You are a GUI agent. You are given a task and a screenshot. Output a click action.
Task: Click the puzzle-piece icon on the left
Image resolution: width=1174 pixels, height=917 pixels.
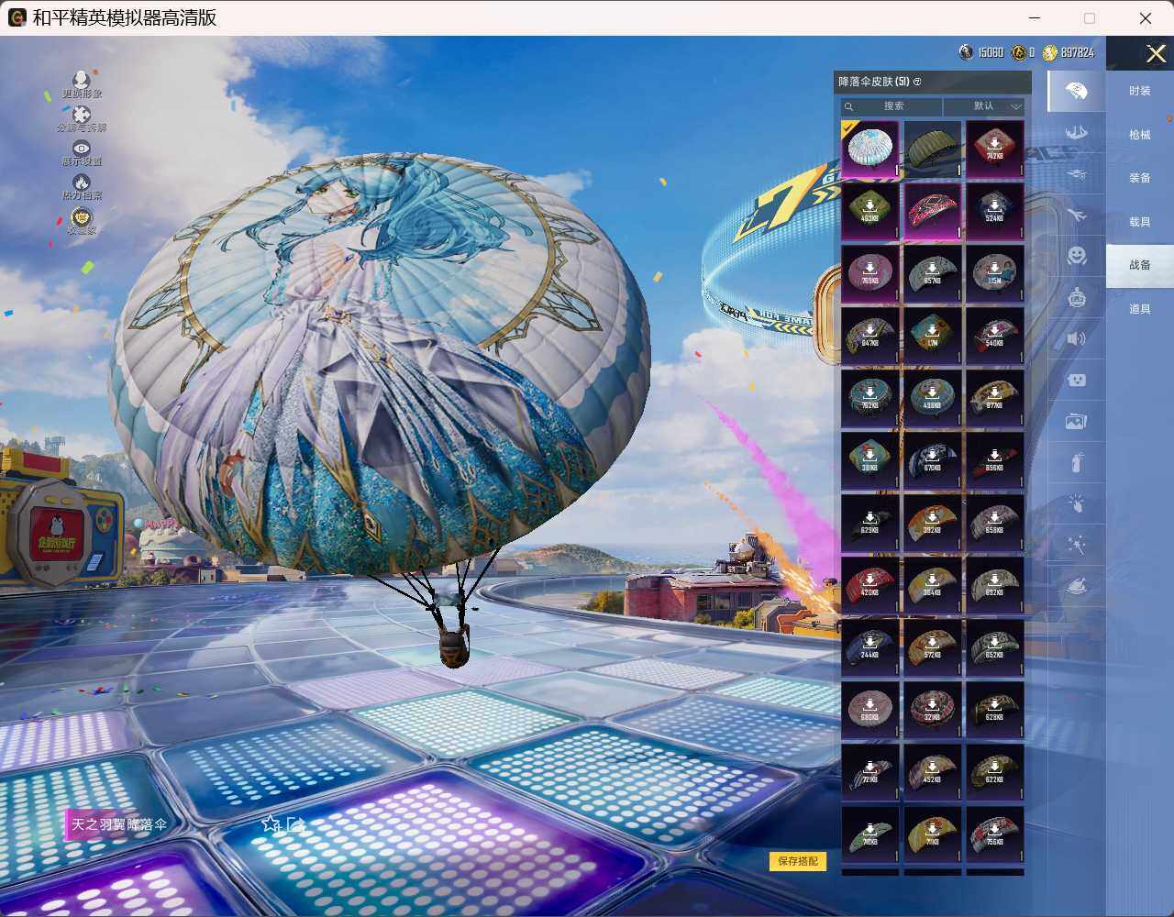[x=82, y=115]
